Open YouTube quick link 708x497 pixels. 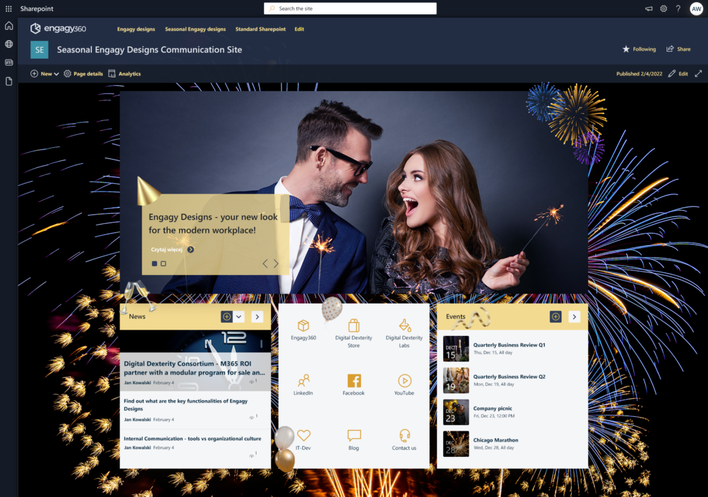click(404, 385)
